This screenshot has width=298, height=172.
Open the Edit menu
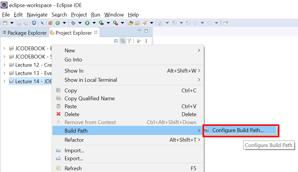(x=18, y=15)
